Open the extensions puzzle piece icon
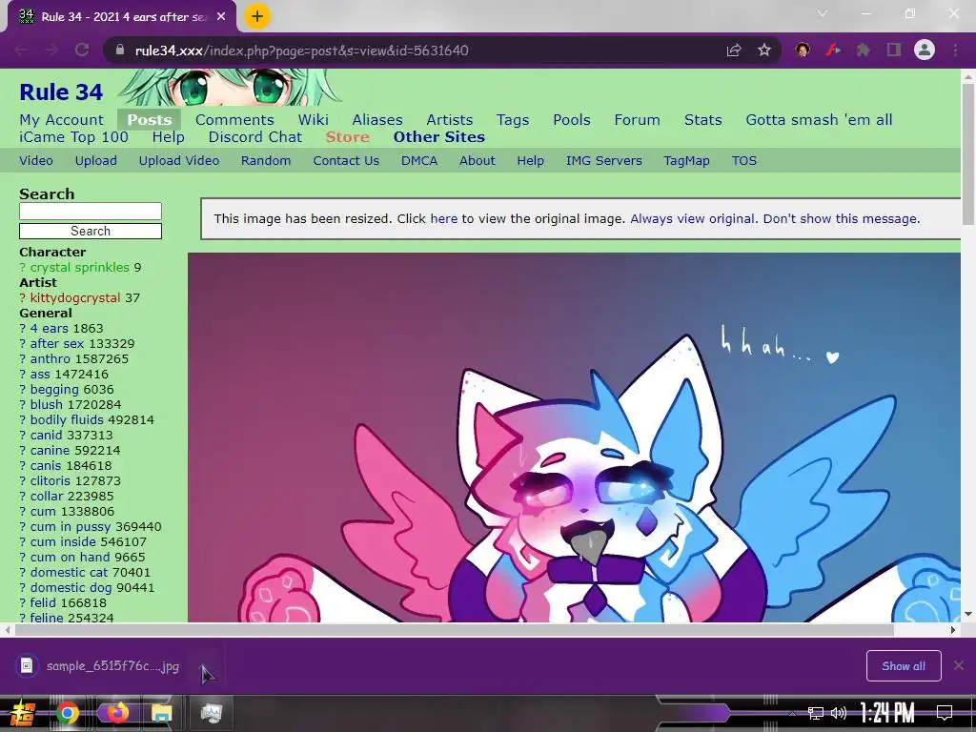 (864, 51)
